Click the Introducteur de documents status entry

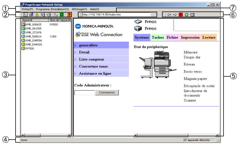tap(195, 93)
